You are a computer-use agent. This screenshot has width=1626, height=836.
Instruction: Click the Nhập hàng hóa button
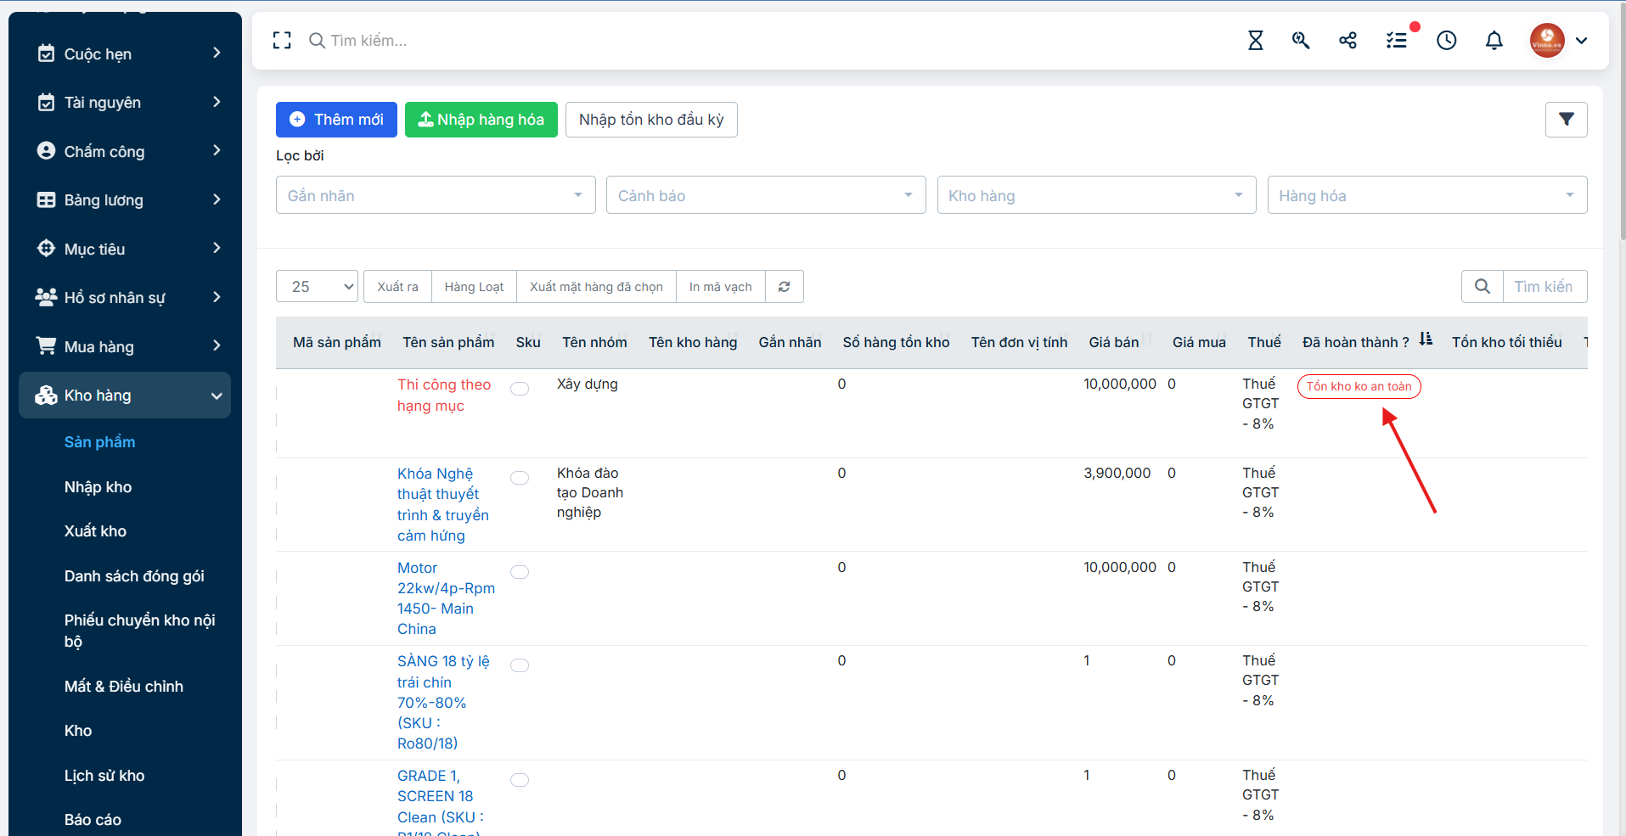tap(481, 120)
